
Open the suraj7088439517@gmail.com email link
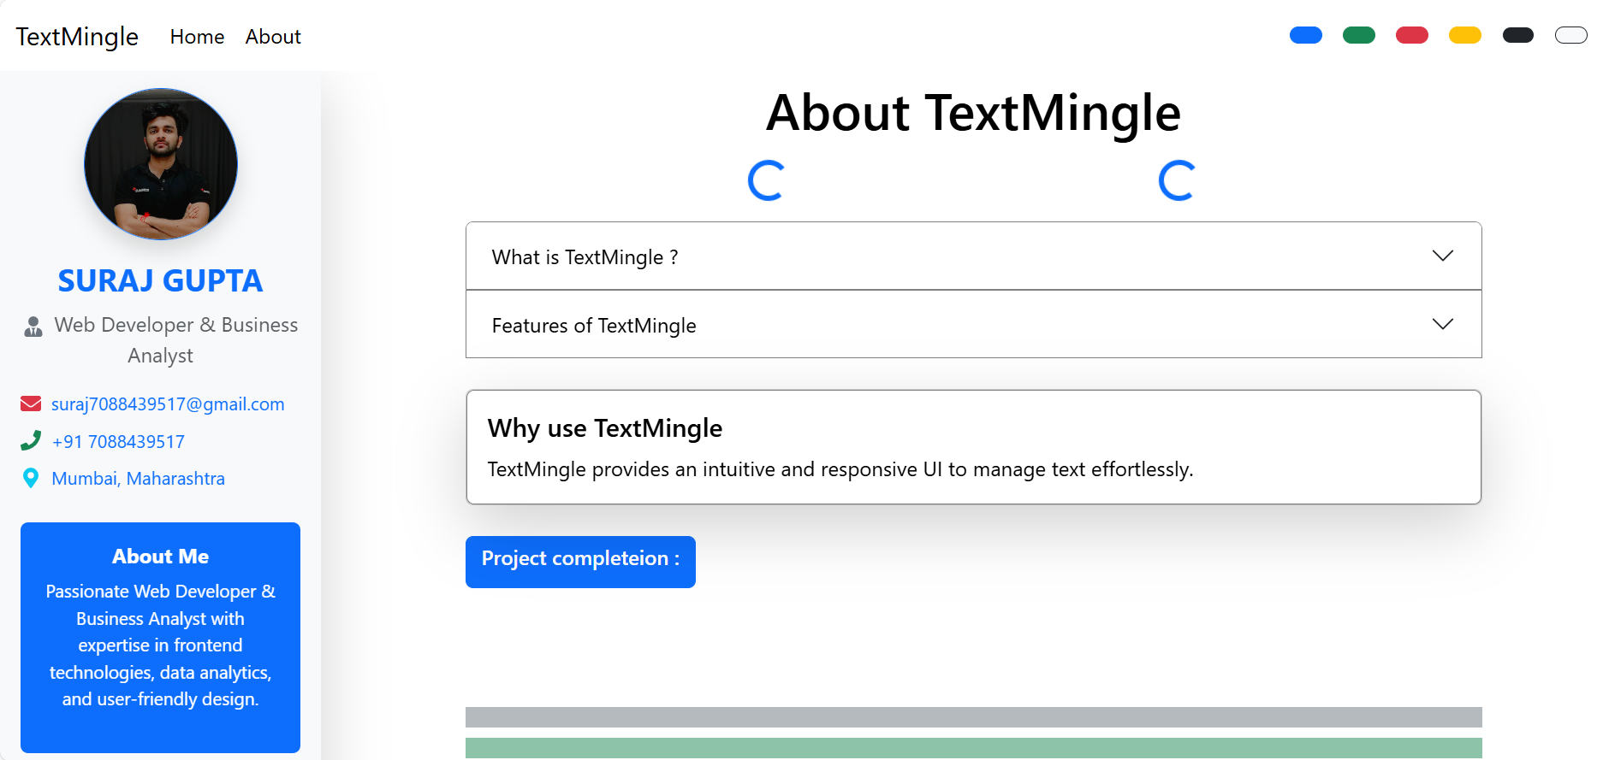tap(168, 404)
